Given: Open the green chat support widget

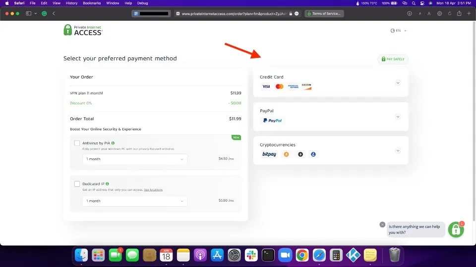Looking at the screenshot, I should (x=456, y=230).
